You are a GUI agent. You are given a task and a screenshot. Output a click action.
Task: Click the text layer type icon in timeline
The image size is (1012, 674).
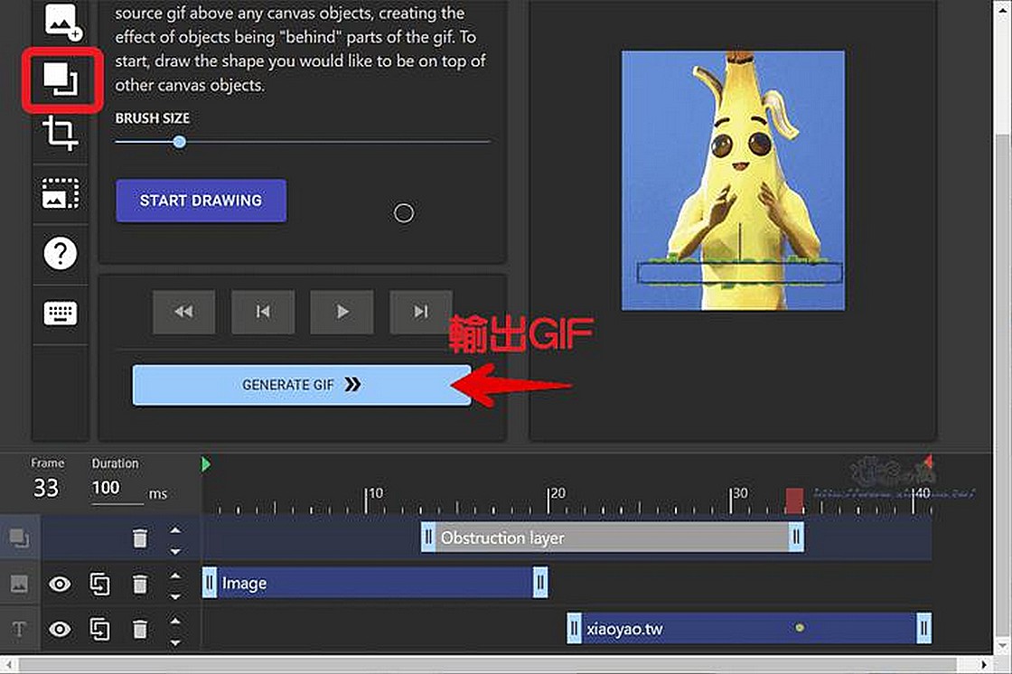pyautogui.click(x=19, y=630)
